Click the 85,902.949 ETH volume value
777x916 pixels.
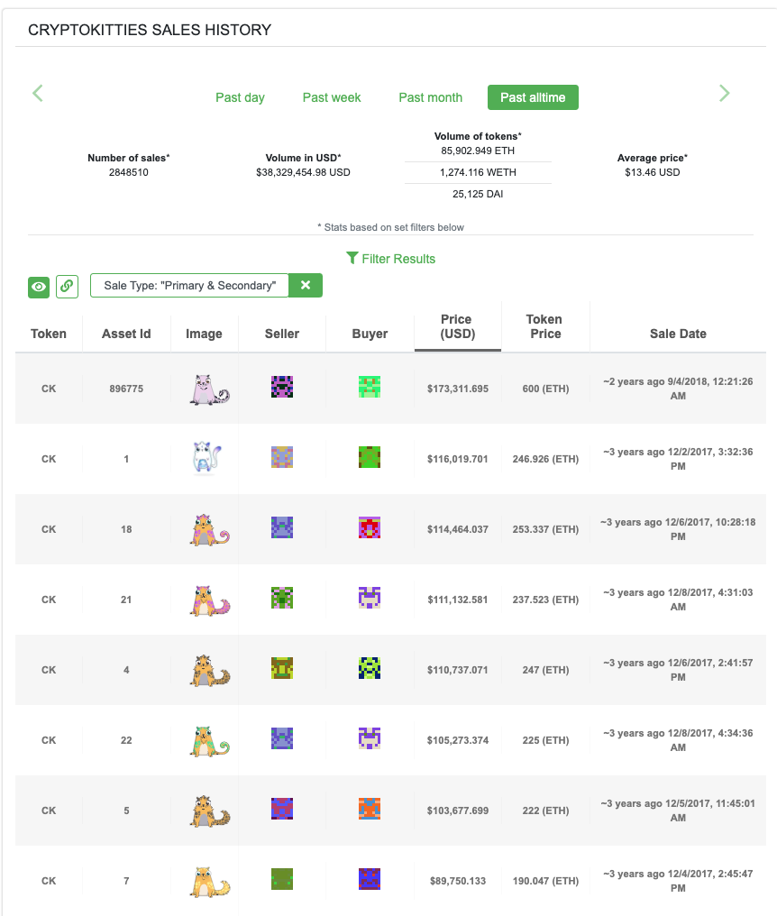(478, 151)
